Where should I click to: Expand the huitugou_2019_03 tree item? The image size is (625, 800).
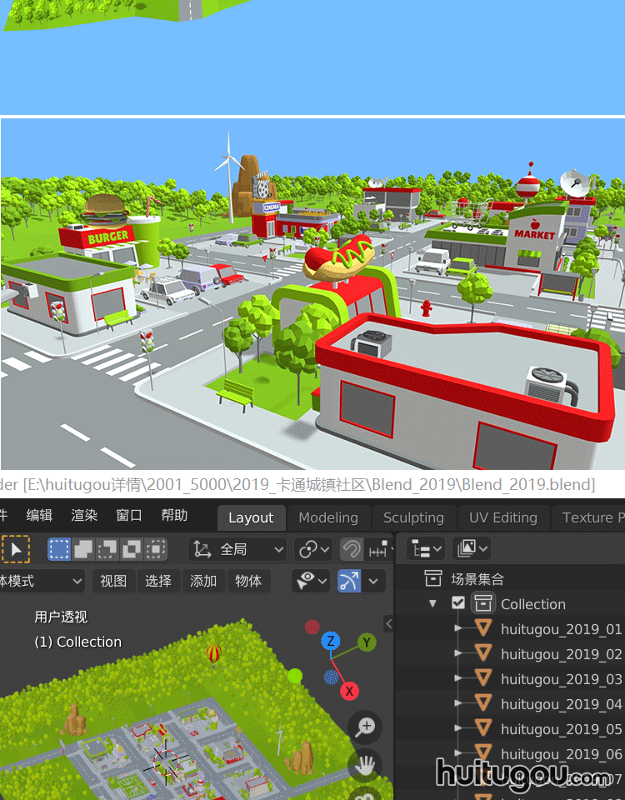pos(458,679)
